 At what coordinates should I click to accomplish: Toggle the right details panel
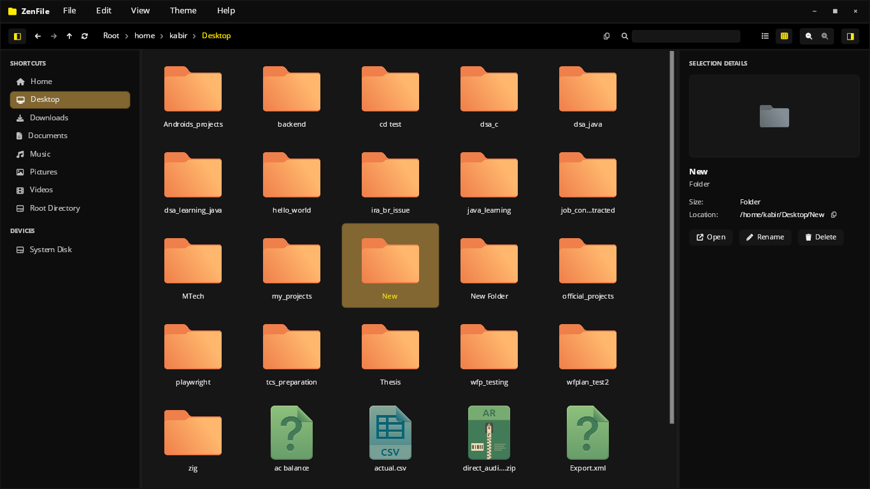(x=850, y=36)
